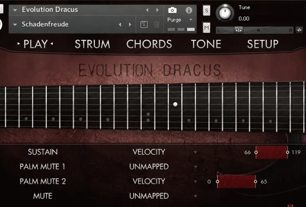This screenshot has width=306, height=207.
Task: Mute the instrument with M button
Action: pyautogui.click(x=207, y=27)
